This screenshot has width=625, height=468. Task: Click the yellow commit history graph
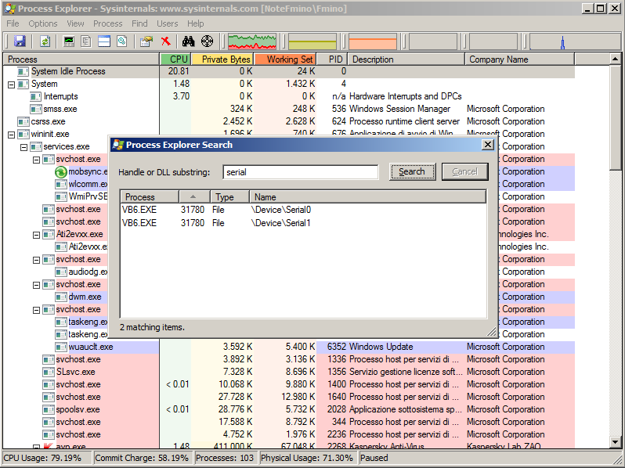312,41
